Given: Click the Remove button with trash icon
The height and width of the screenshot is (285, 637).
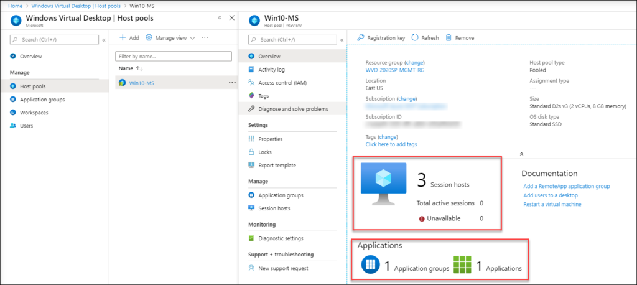Looking at the screenshot, I should click(460, 38).
